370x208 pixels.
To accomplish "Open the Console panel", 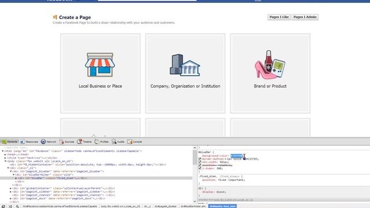I will click(135, 142).
